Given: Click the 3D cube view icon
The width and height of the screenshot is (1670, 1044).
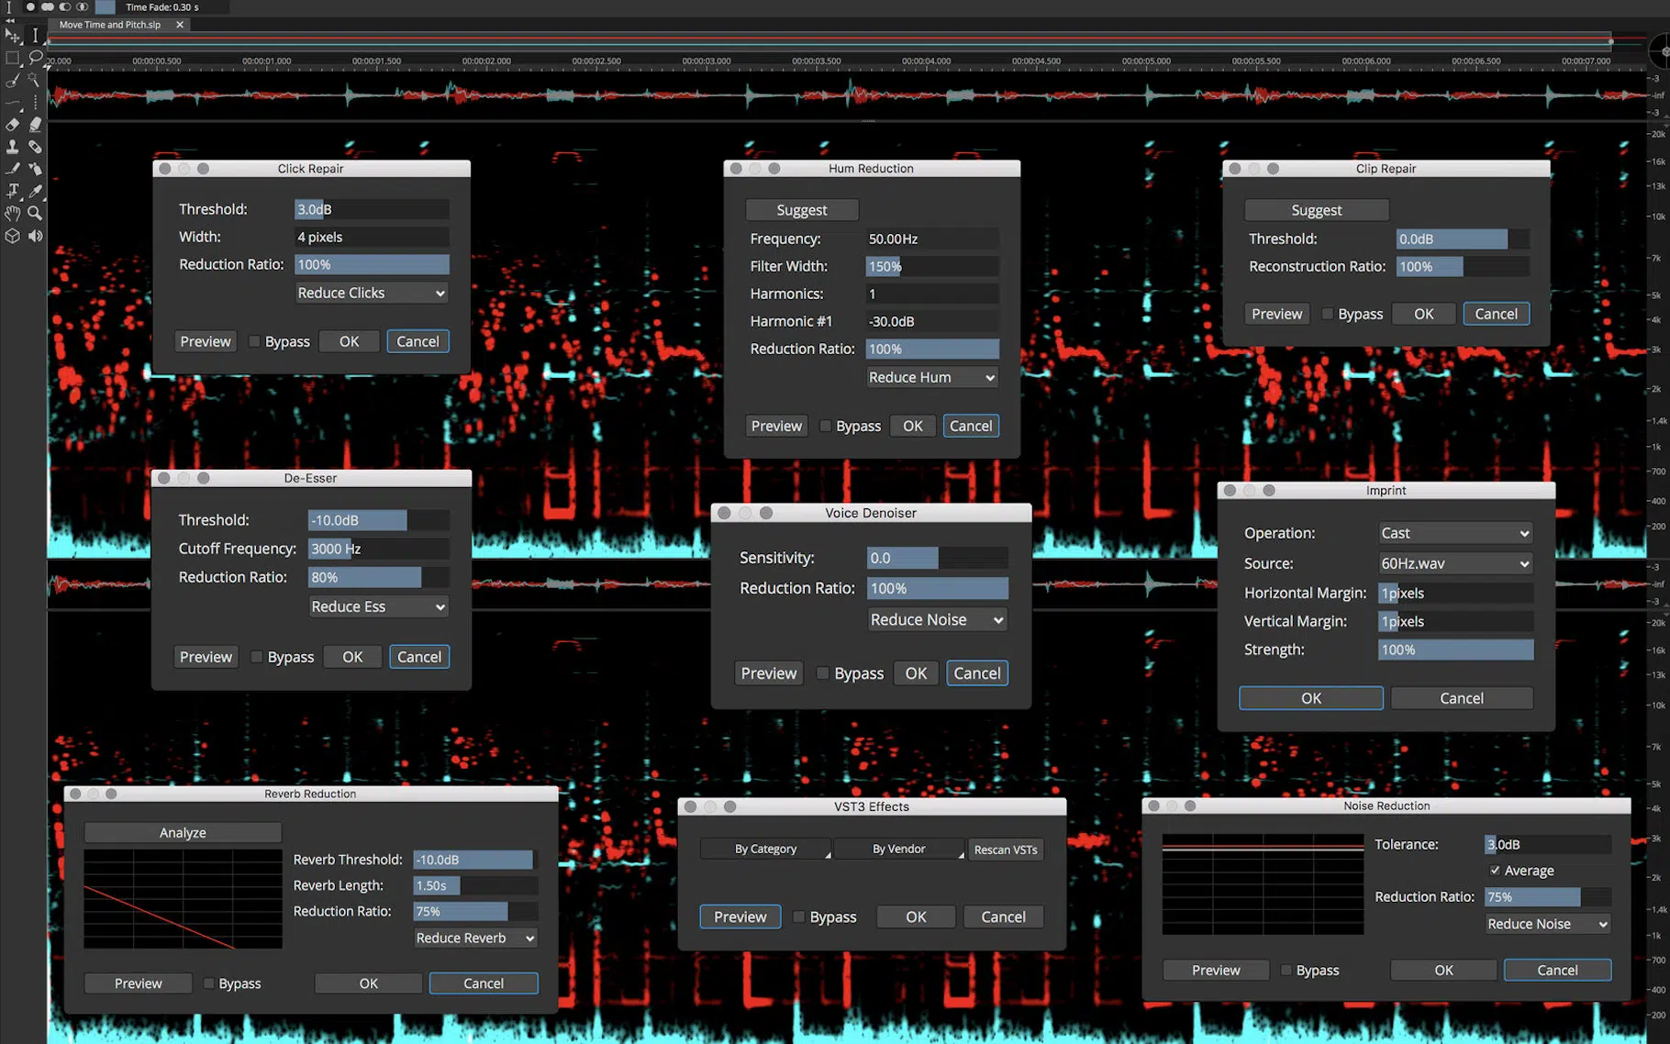Looking at the screenshot, I should click(13, 236).
